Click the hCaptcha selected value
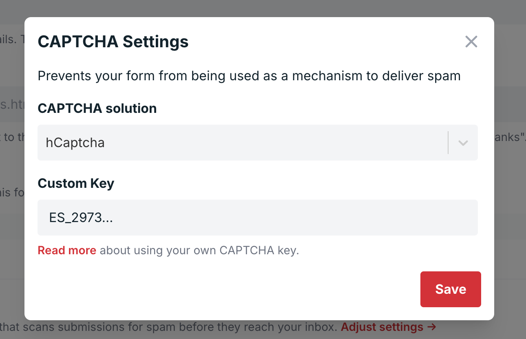The width and height of the screenshot is (526, 339). coord(75,143)
